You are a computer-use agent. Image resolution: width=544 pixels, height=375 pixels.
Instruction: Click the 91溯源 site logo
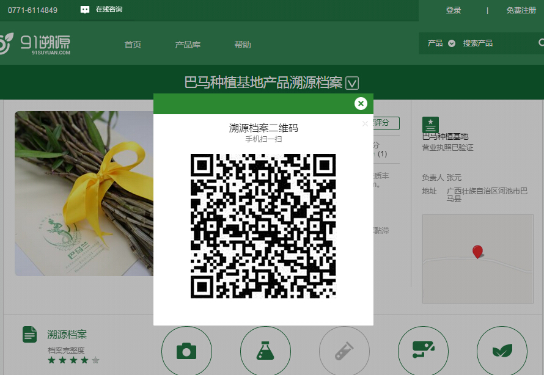pos(37,43)
